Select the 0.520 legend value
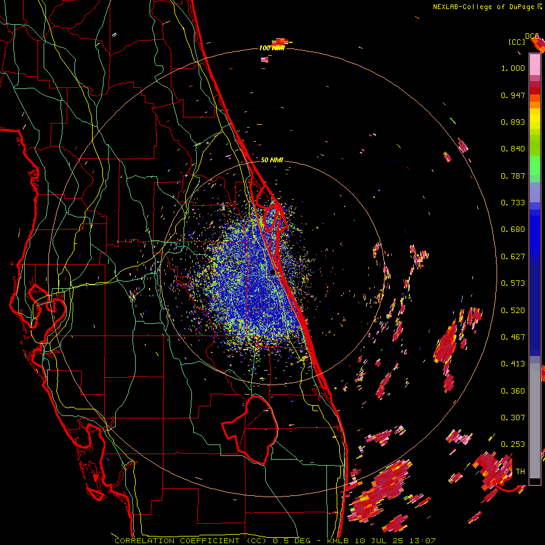The height and width of the screenshot is (545, 545). point(513,311)
